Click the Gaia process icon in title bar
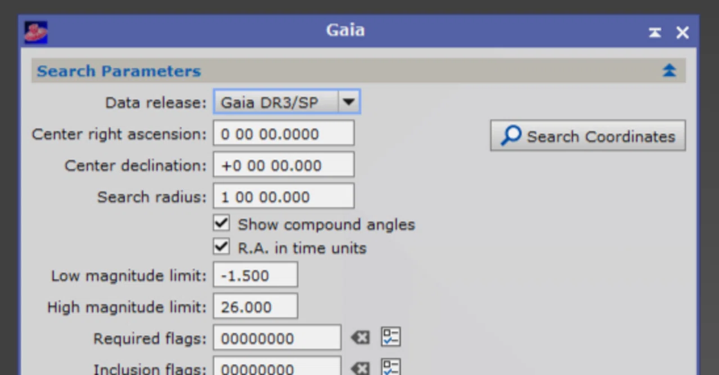The image size is (719, 375). (x=36, y=32)
